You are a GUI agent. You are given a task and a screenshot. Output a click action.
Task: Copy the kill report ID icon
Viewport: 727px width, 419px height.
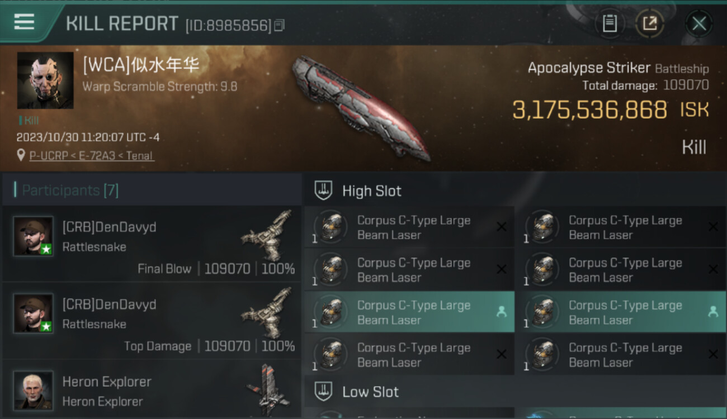[x=280, y=25]
